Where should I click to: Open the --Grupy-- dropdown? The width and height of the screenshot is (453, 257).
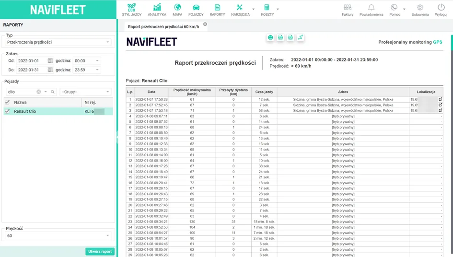85,92
